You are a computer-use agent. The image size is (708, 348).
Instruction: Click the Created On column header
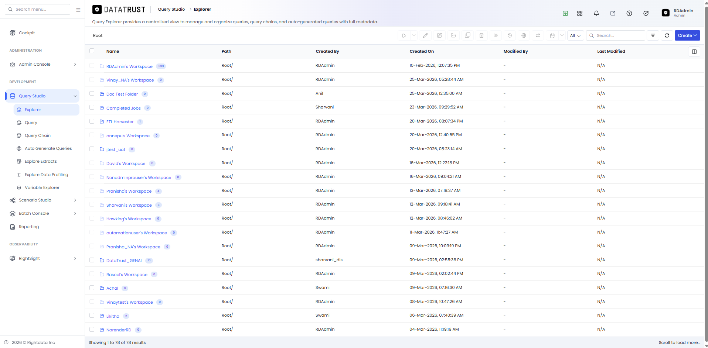click(422, 51)
